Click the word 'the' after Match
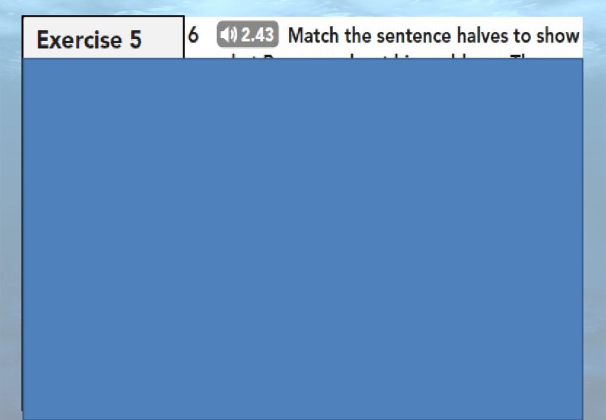Viewport: 606px width, 420px height. (357, 36)
